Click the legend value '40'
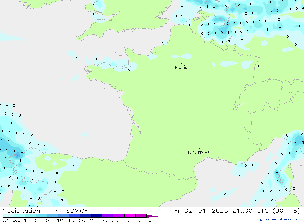This screenshot has height=222, width=304. click(x=126, y=220)
